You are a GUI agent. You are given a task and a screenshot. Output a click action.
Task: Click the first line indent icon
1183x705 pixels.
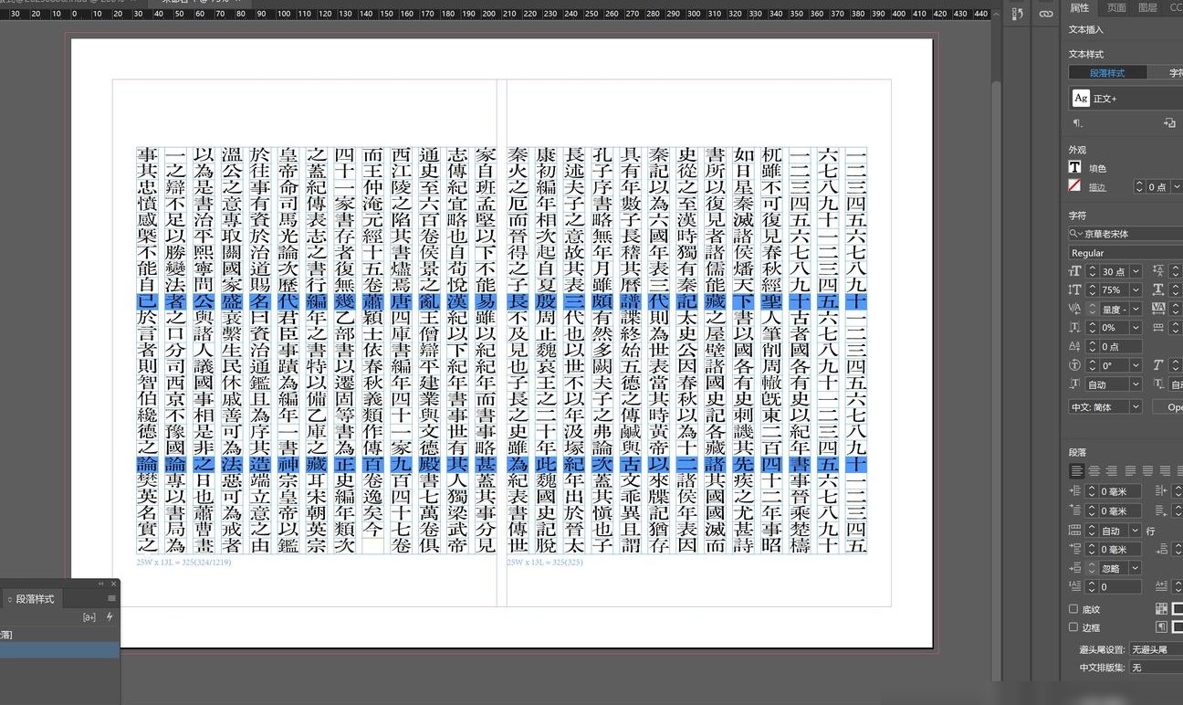pyautogui.click(x=1075, y=511)
